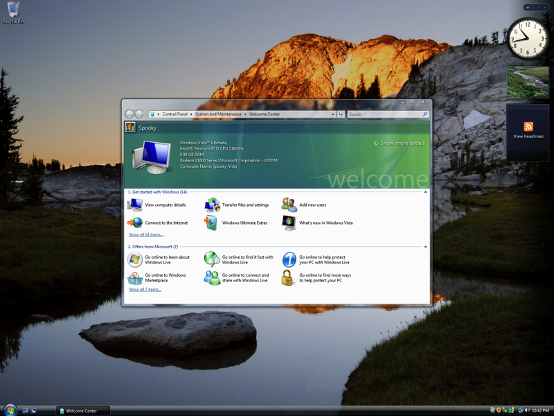The image size is (554, 416).
Task: Open What's new in Windows Vista
Action: tap(325, 223)
